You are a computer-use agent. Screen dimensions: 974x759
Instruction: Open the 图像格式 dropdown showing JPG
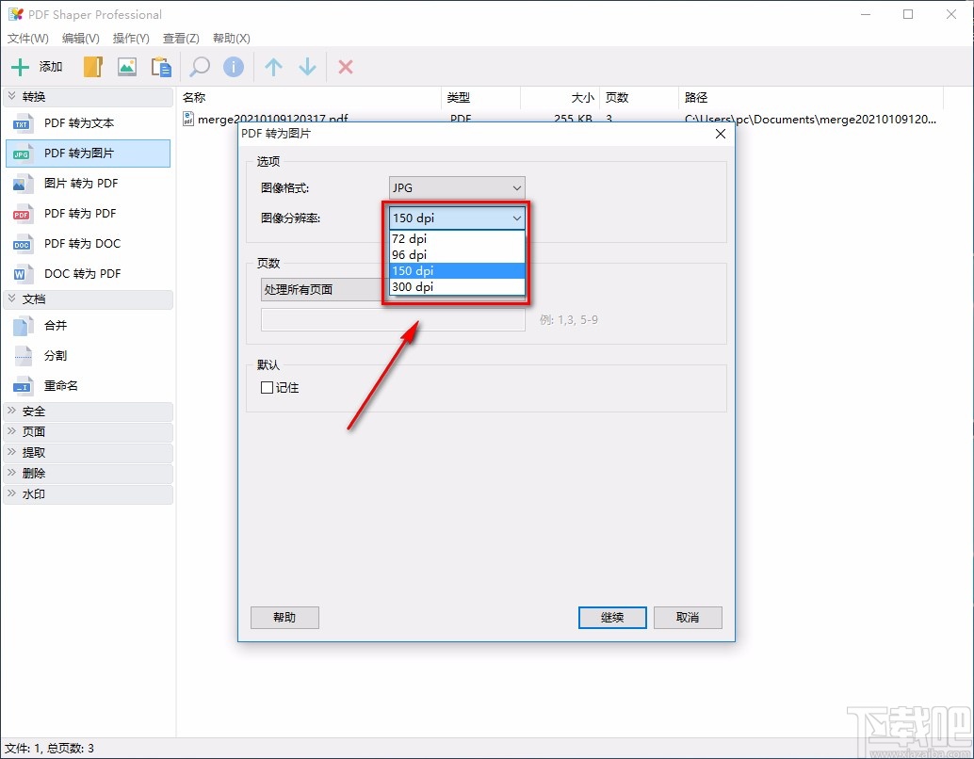coord(456,187)
